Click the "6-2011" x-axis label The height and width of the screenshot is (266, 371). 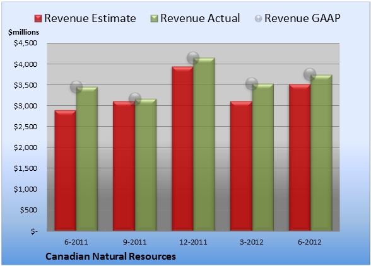click(x=76, y=242)
